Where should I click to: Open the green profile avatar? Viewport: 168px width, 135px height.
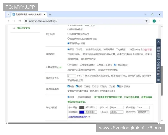[154, 21]
